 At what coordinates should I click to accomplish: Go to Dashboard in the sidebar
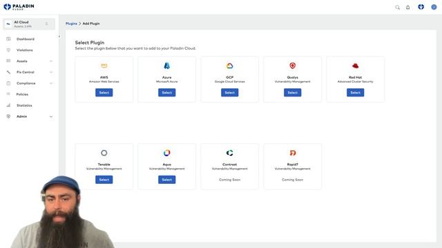(26, 39)
